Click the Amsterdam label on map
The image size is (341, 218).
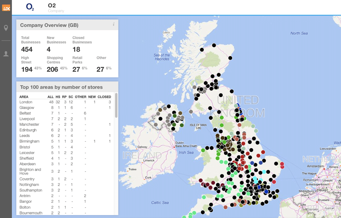click(x=315, y=166)
